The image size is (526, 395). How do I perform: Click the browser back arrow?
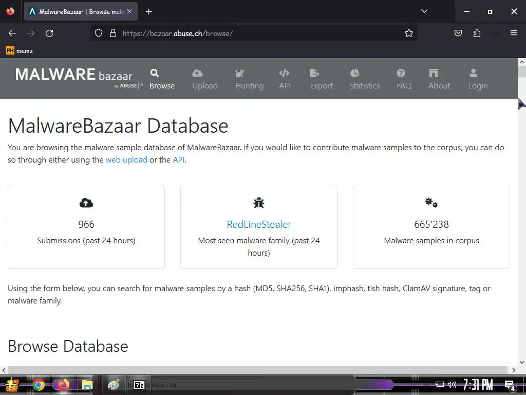tap(12, 33)
